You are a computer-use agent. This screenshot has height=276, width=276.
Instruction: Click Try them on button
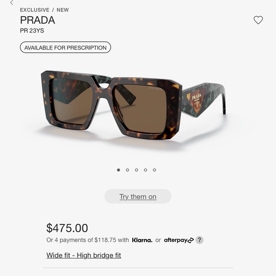tap(138, 197)
